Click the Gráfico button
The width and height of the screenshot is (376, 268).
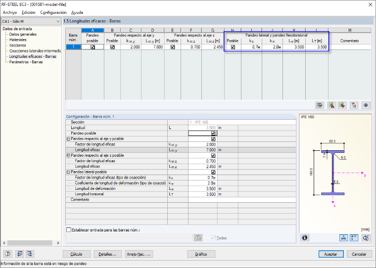click(x=201, y=254)
